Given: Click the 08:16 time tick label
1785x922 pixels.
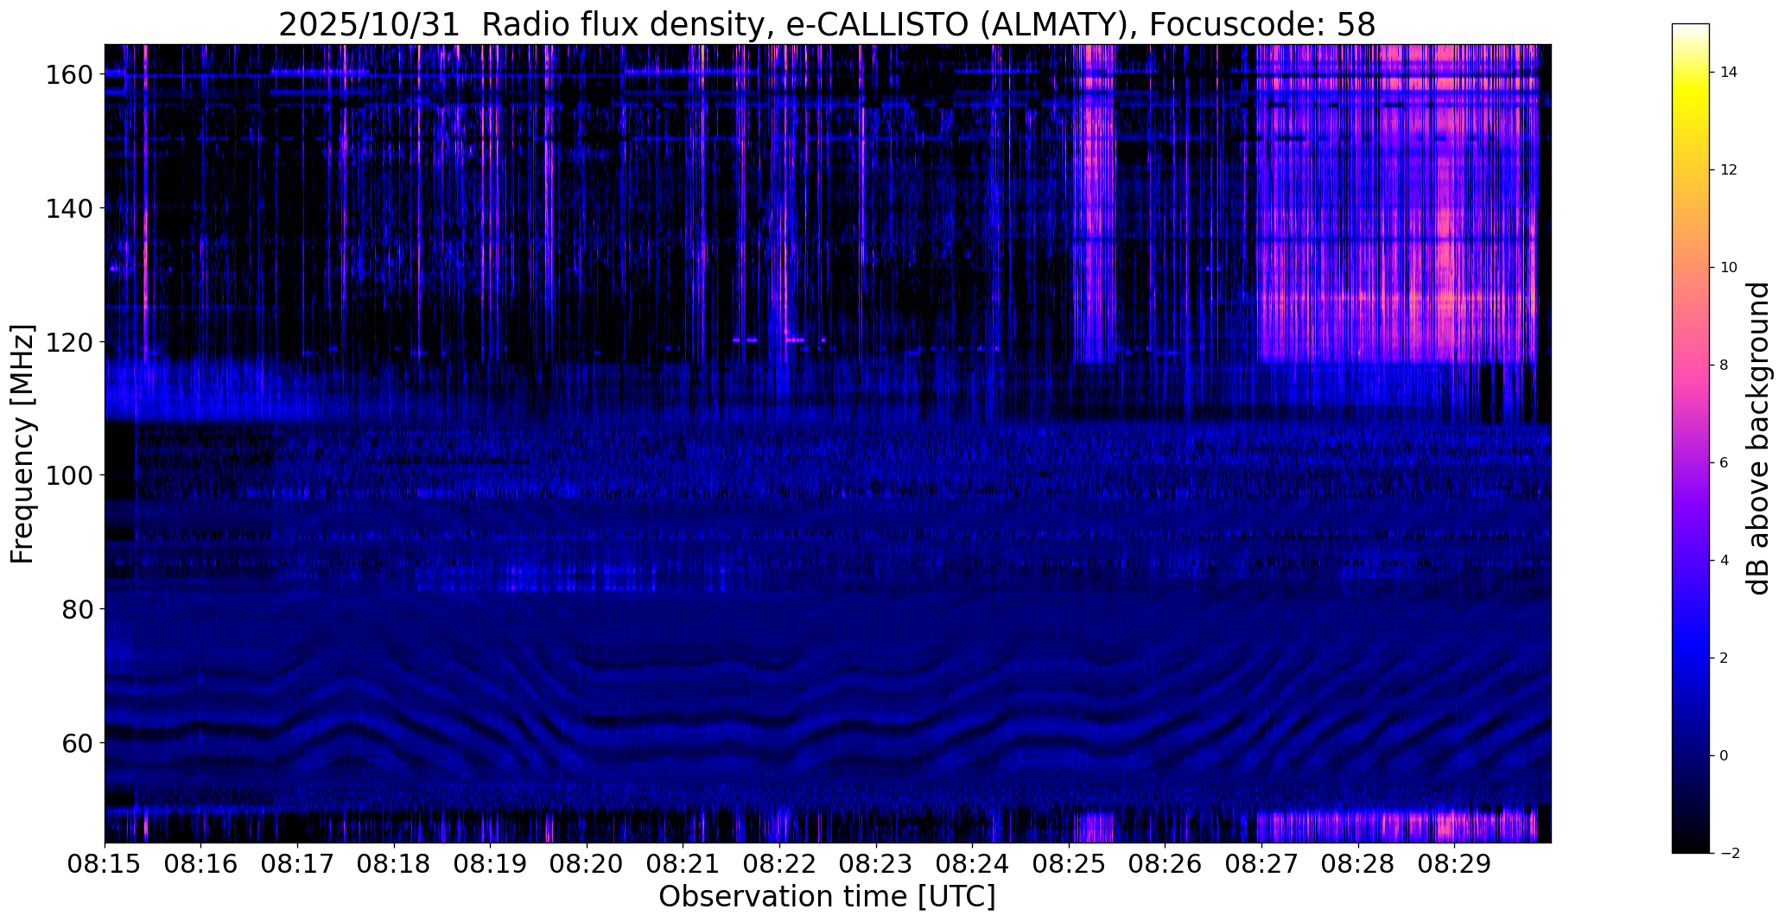Looking at the screenshot, I should point(201,864).
